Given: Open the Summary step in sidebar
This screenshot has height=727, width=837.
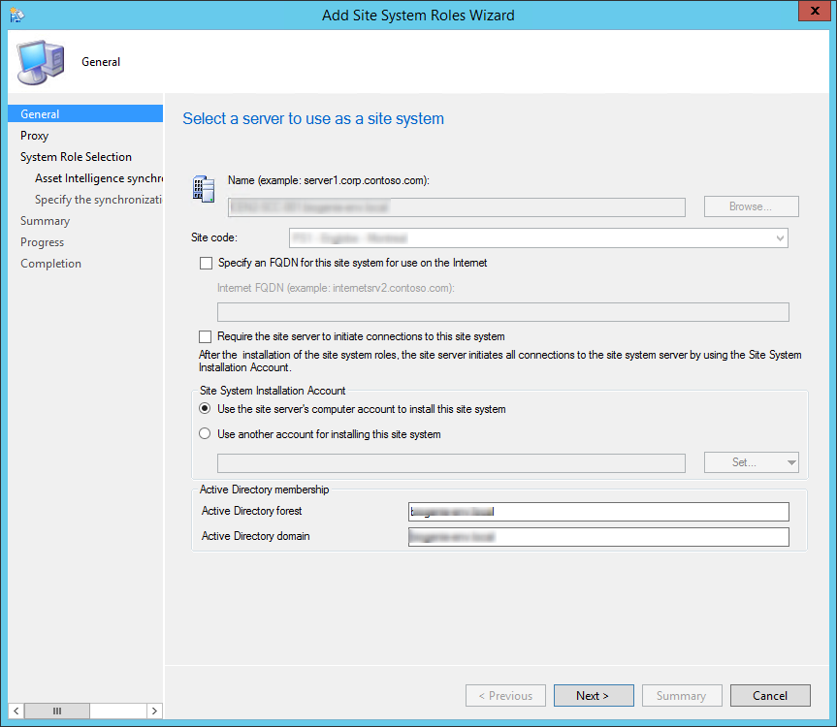Looking at the screenshot, I should [x=45, y=221].
